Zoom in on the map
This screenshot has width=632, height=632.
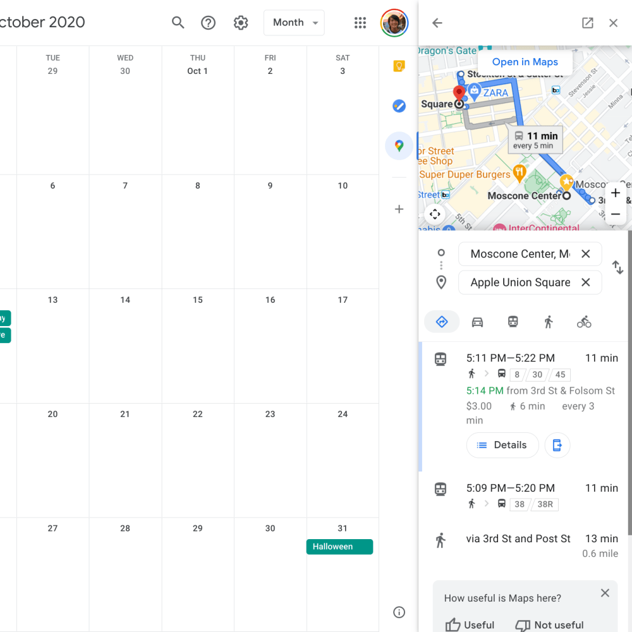(x=616, y=193)
